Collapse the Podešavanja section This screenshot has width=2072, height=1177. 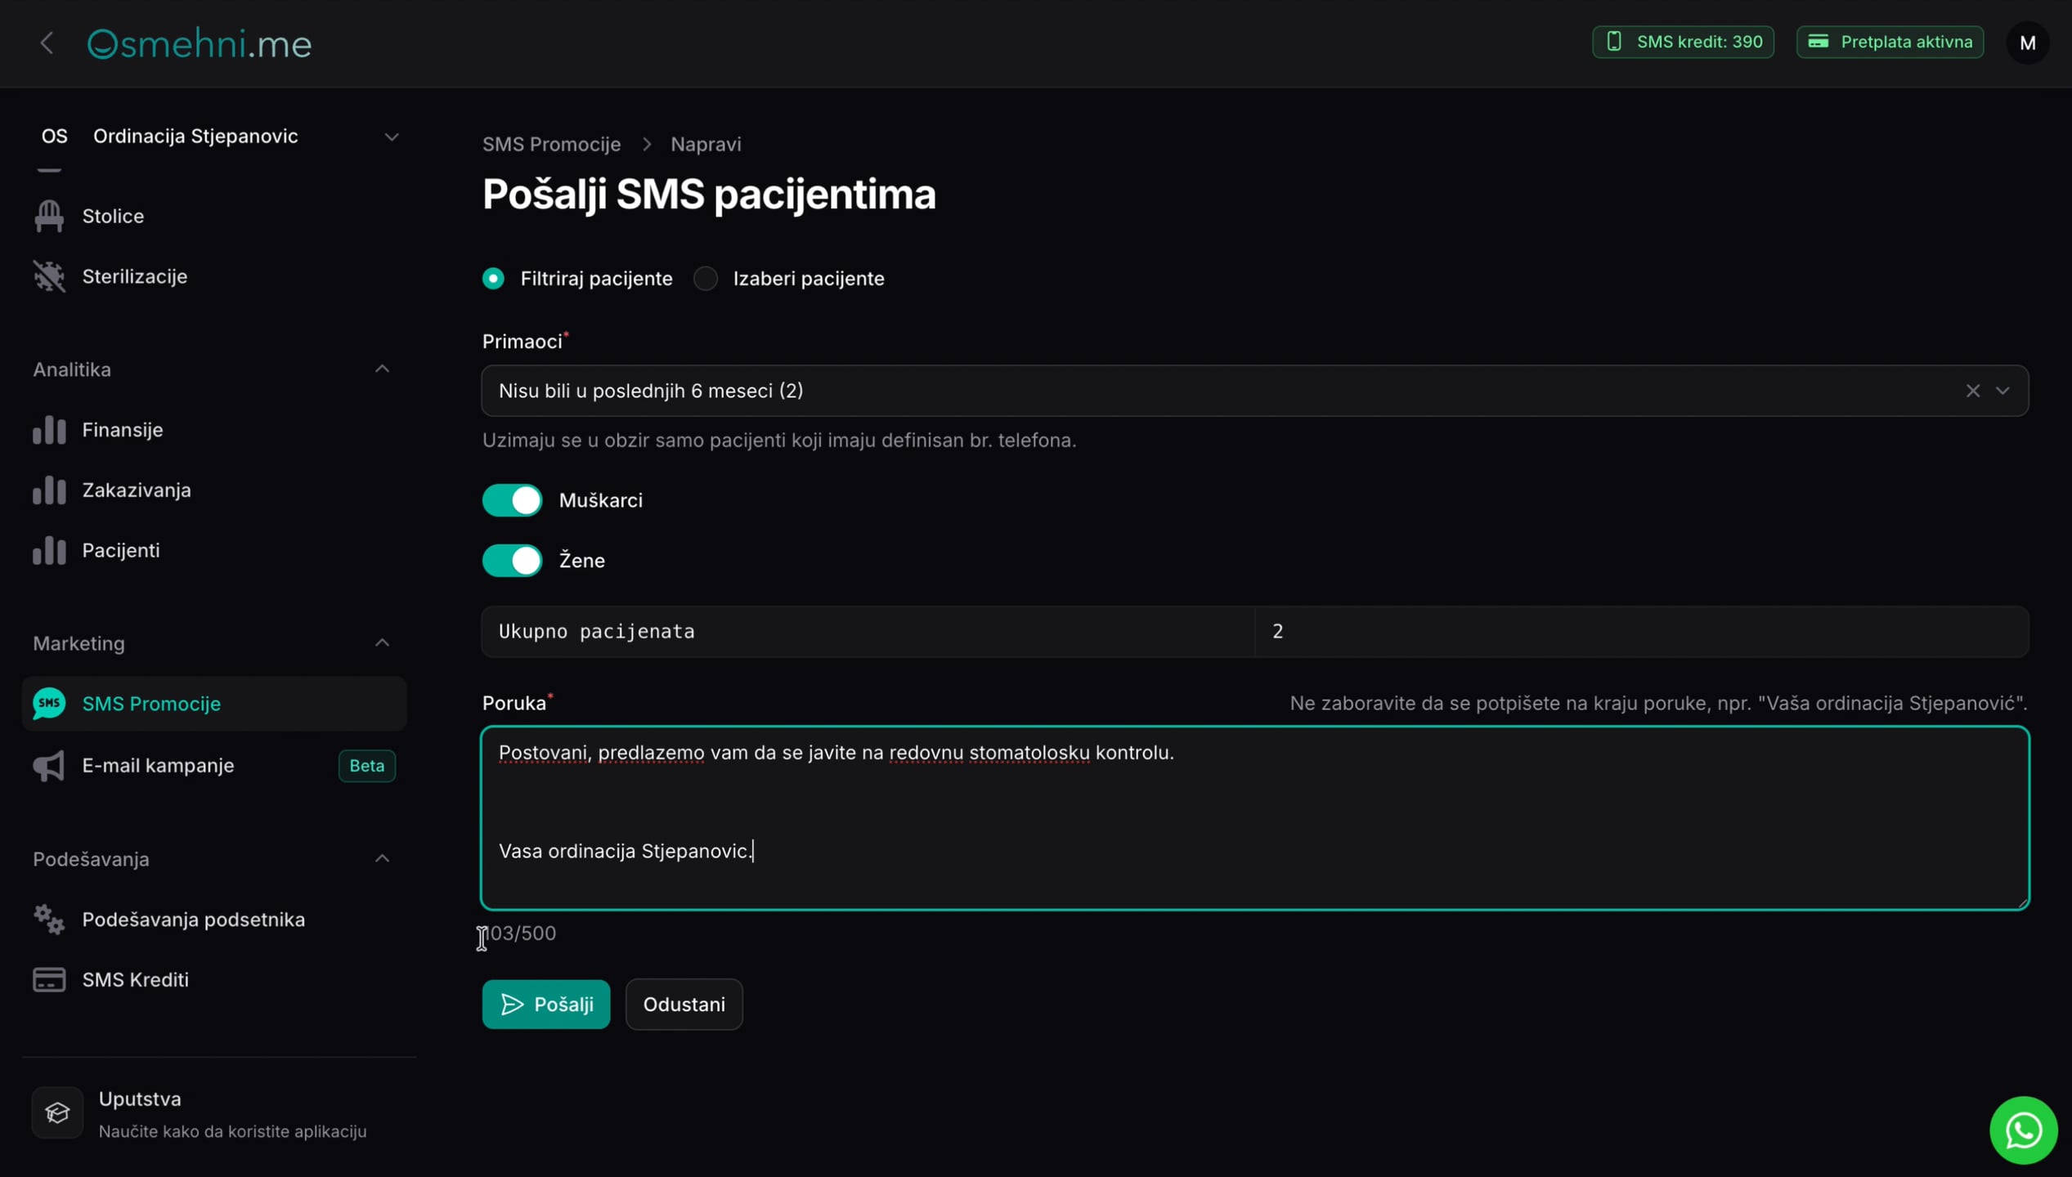[382, 858]
